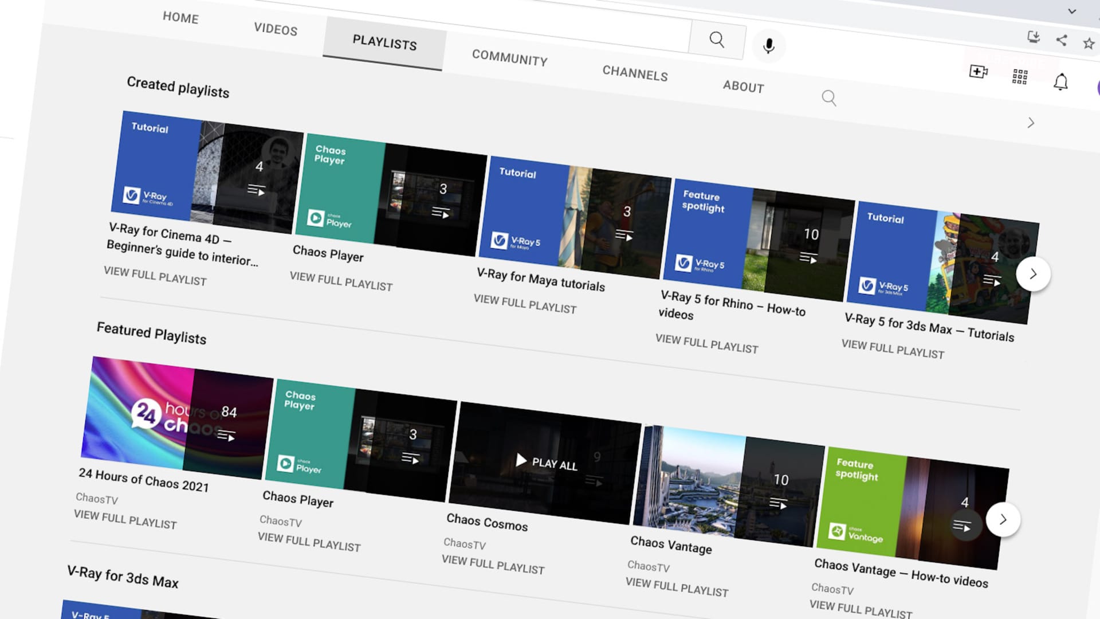Screen dimensions: 1100x619
Task: Open V-Ray 5 for Rhino playlist thumbnail
Action: coord(759,240)
